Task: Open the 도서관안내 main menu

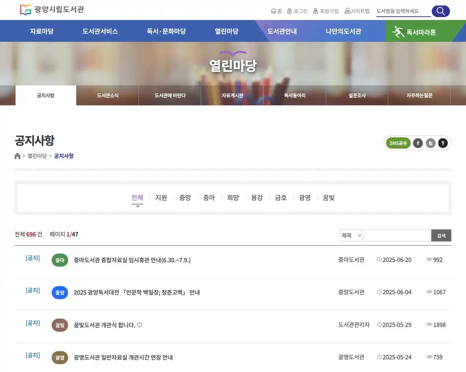Action: pyautogui.click(x=282, y=31)
